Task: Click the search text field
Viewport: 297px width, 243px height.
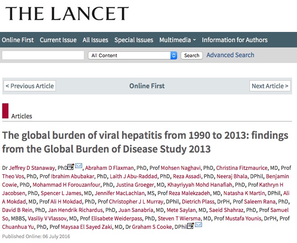Action: tap(43, 55)
